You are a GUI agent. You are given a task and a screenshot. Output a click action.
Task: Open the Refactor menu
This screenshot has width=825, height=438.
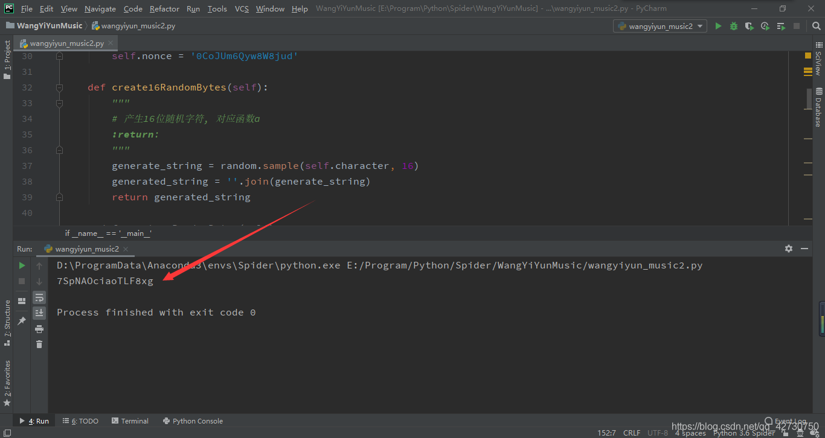[164, 8]
